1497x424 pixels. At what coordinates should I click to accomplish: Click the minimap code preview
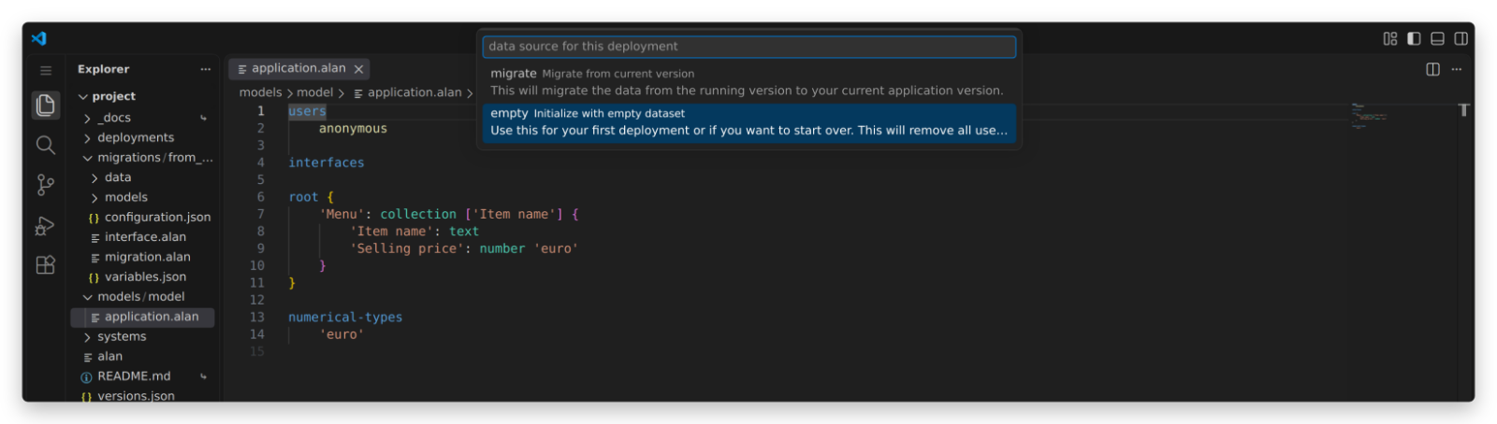[1368, 116]
